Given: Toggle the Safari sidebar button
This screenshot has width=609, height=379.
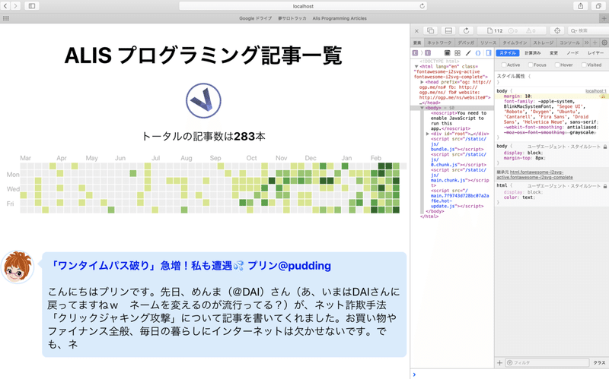Looking at the screenshot, I should pos(32,6).
